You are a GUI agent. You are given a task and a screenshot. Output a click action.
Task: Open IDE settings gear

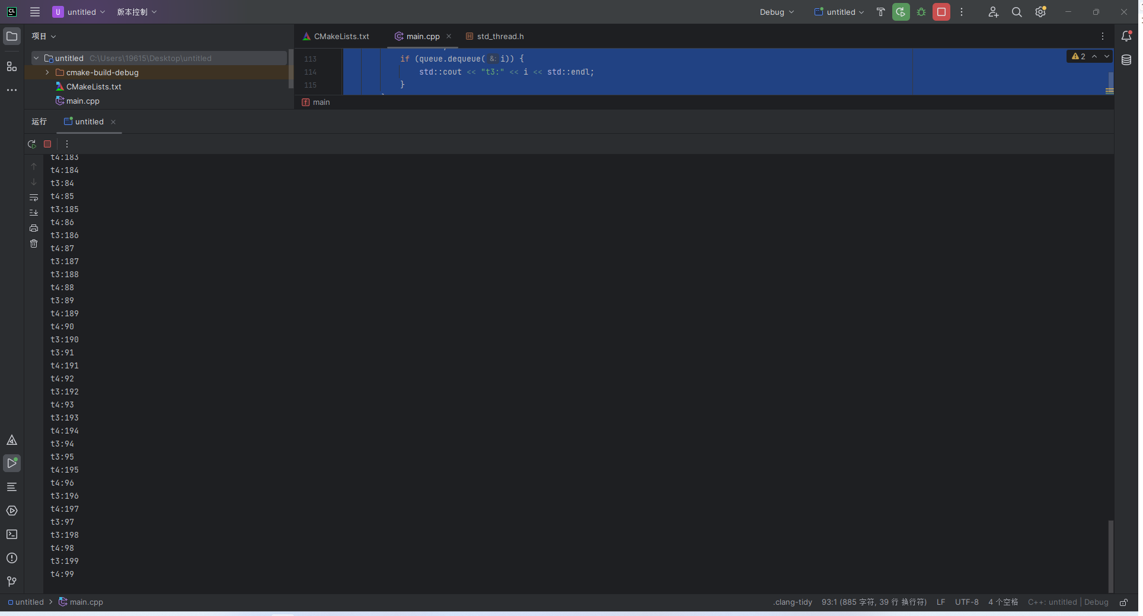[1040, 12]
